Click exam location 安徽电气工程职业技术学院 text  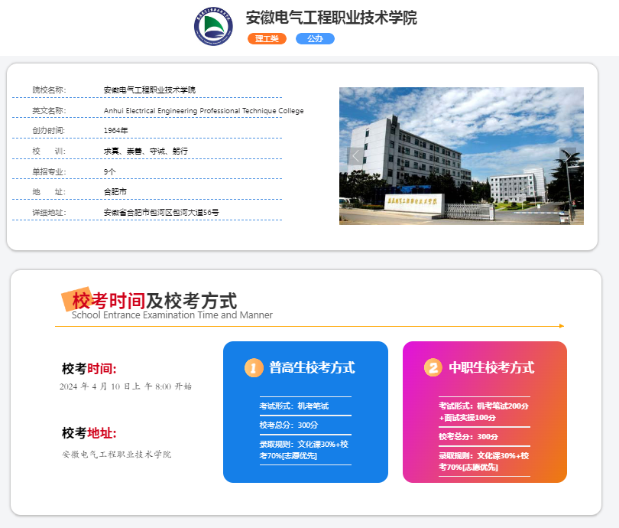116,454
